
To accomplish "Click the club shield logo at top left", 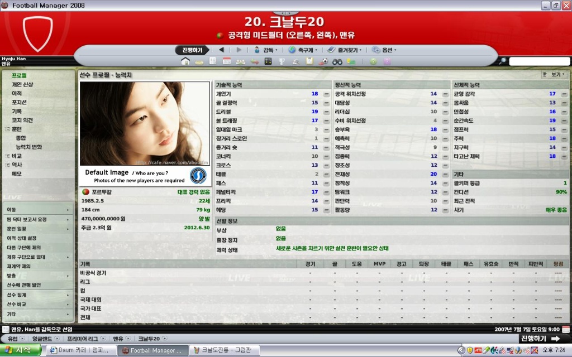I will click(37, 33).
